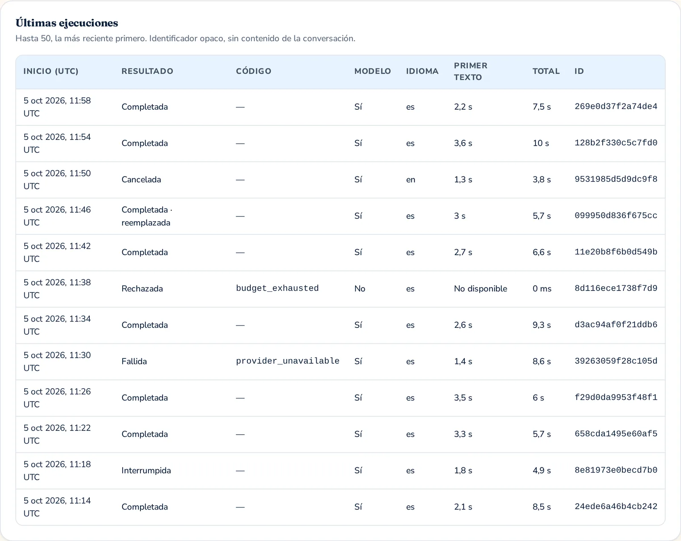Click the RESULTADO column header

pyautogui.click(x=147, y=71)
